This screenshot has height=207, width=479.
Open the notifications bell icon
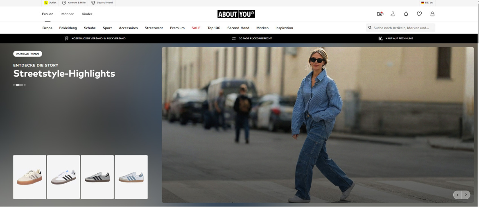coord(406,14)
